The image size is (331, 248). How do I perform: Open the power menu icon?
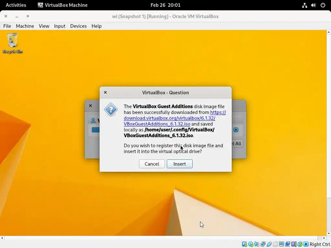(323, 5)
